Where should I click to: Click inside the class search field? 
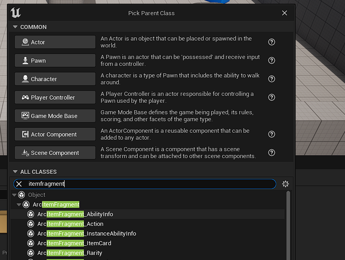tap(149, 184)
